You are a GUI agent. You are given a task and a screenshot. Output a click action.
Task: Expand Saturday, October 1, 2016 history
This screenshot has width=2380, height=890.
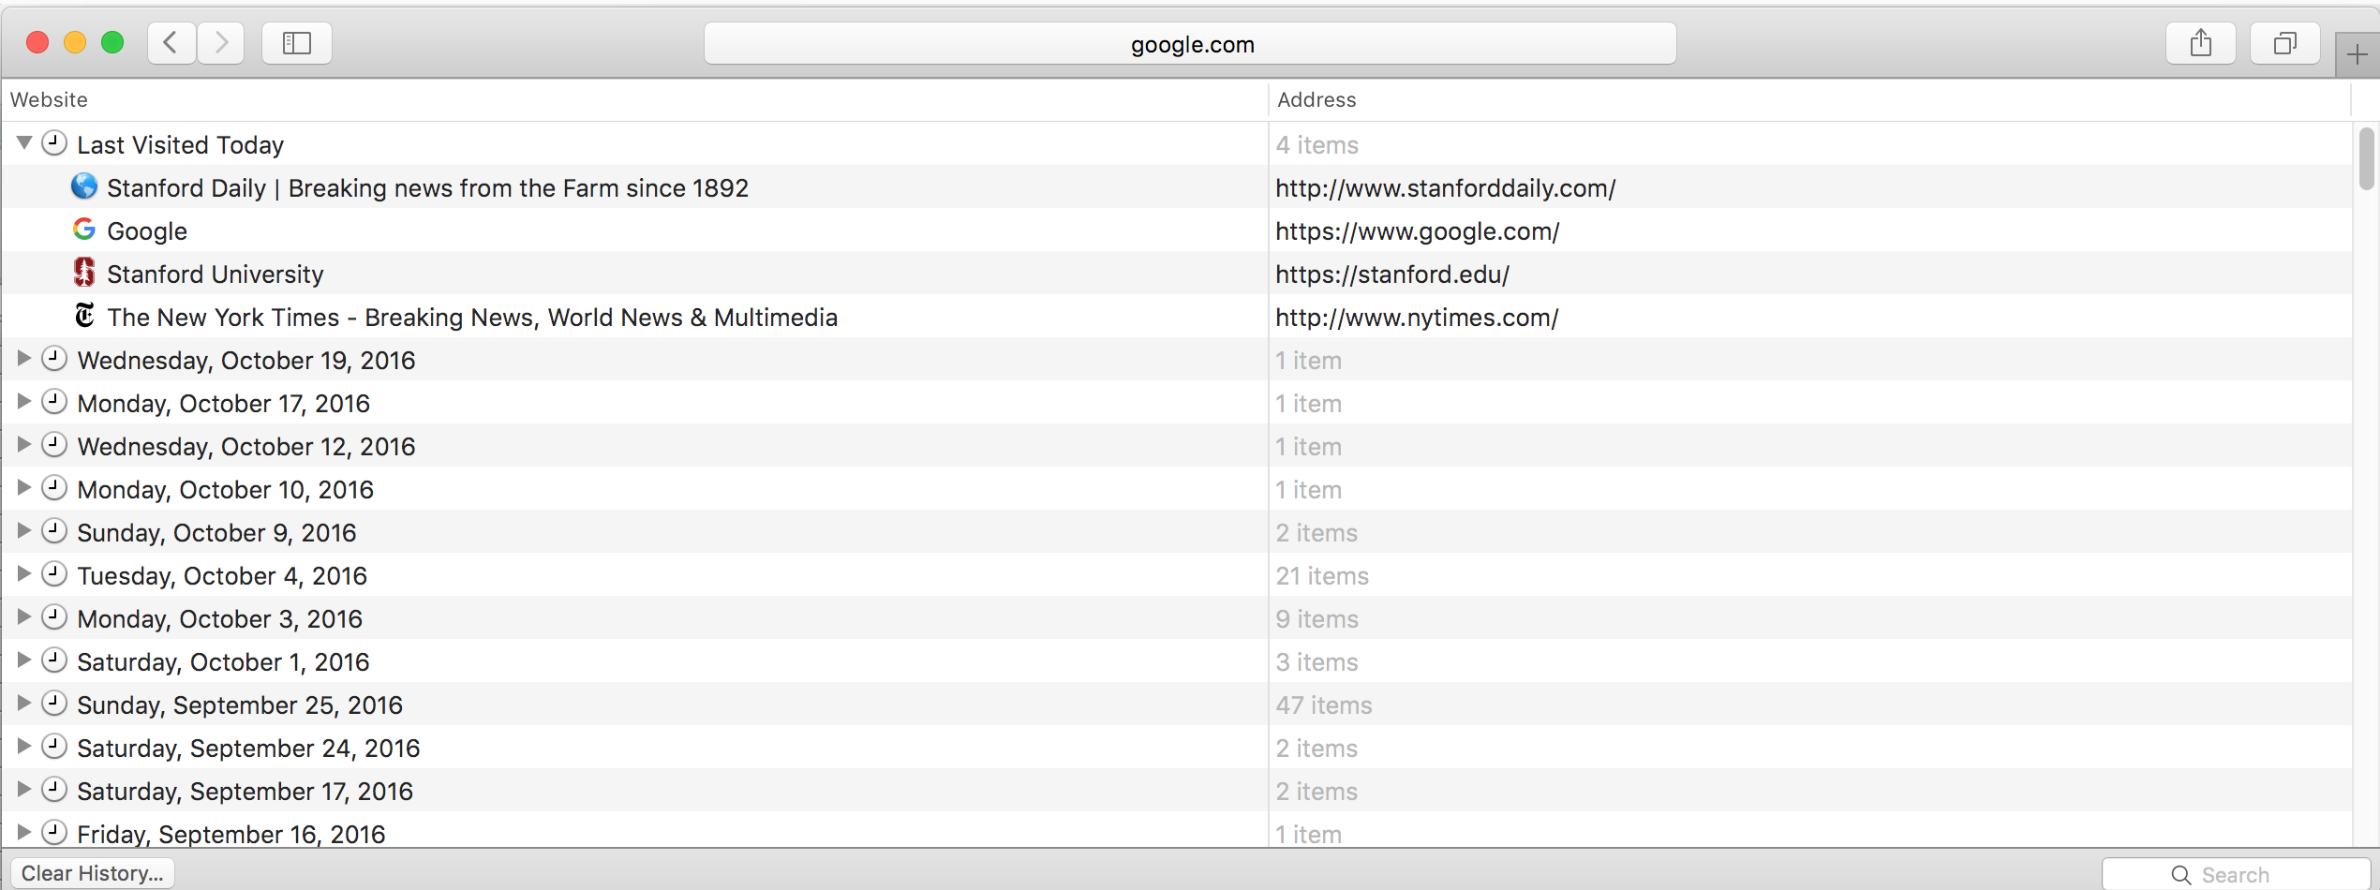click(x=24, y=660)
